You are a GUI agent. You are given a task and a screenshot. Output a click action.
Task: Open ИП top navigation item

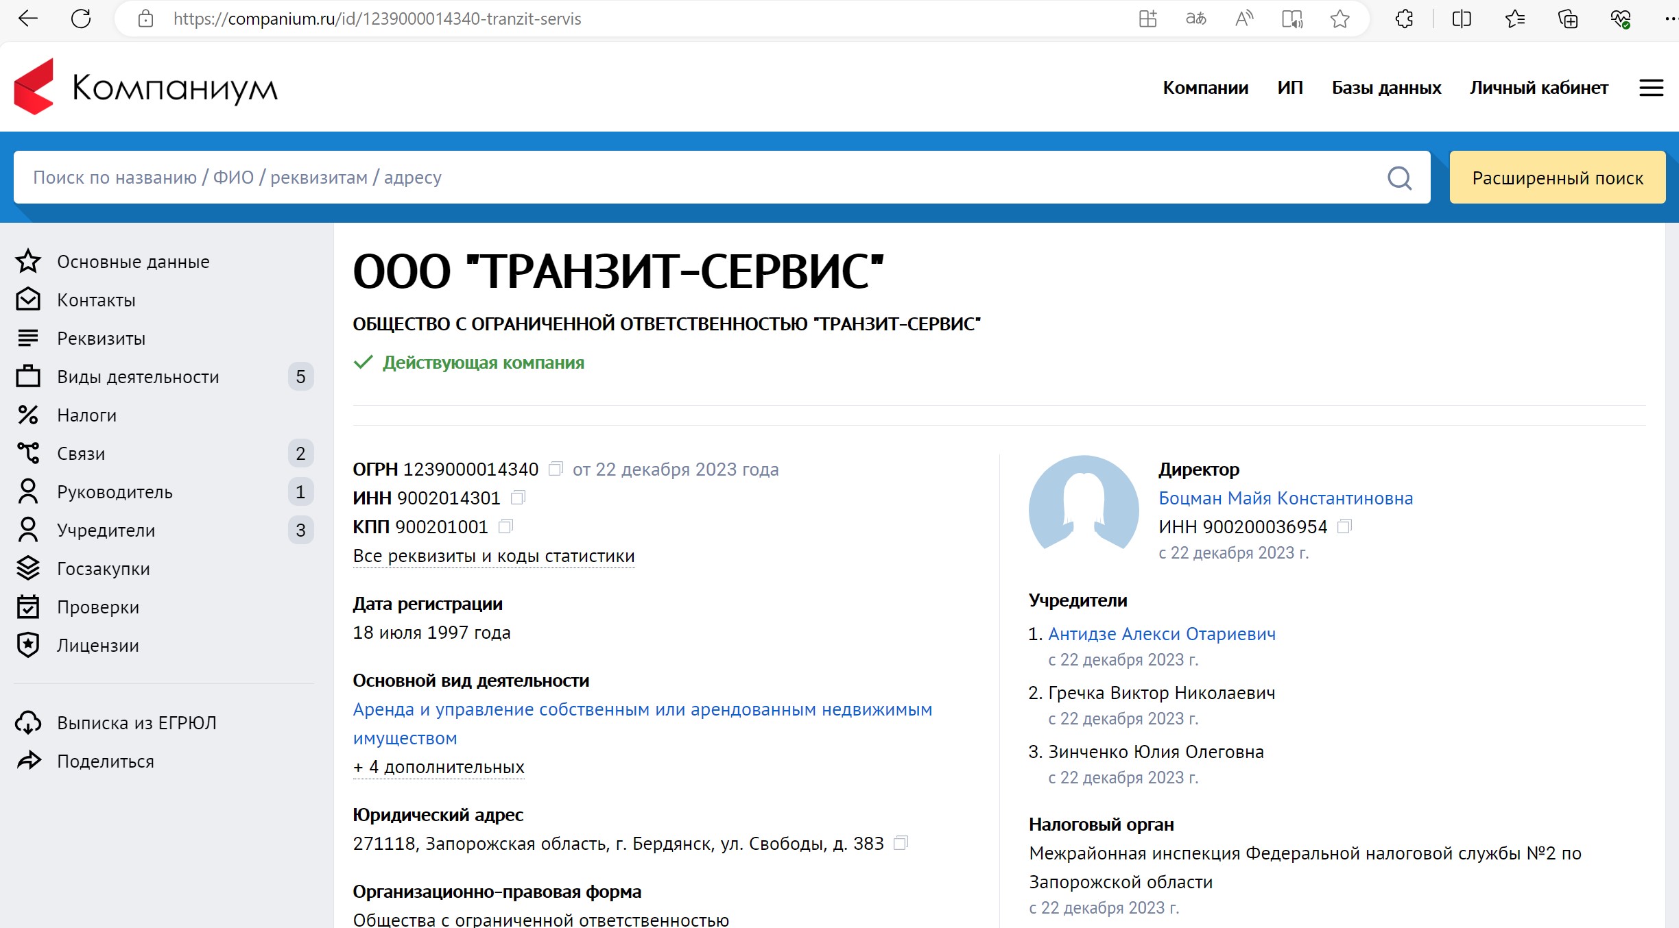[x=1289, y=88]
